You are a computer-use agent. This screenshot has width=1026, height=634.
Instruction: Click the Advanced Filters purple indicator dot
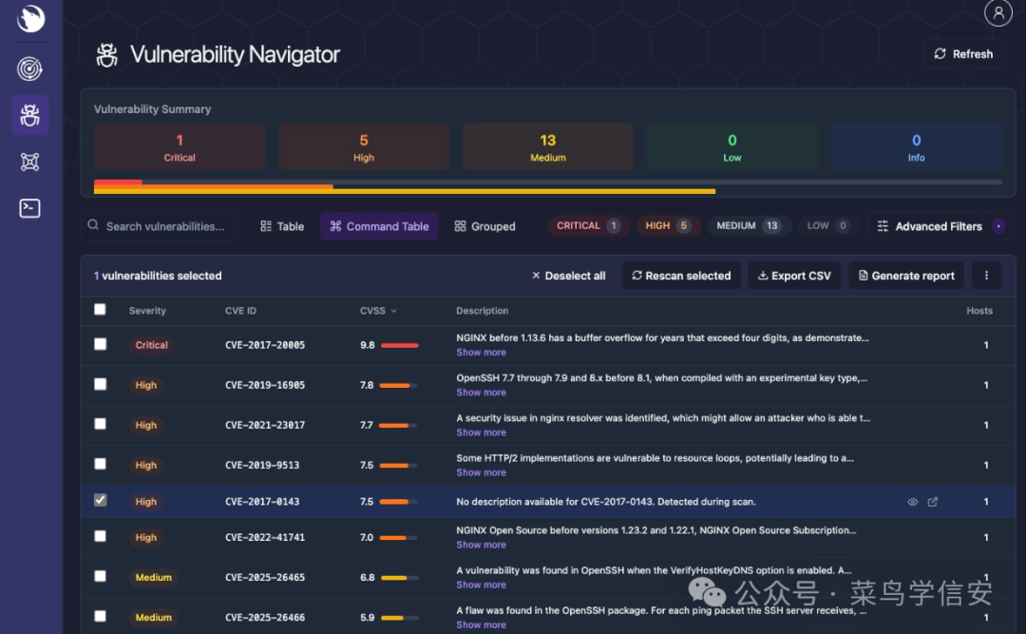[x=998, y=226]
